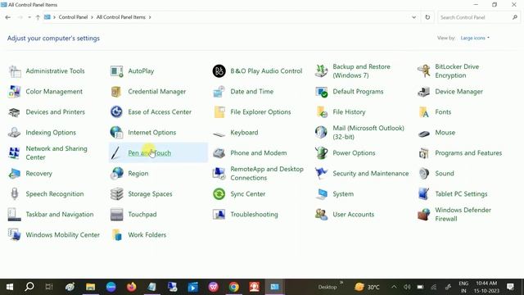This screenshot has height=295, width=524.
Task: Click the System link
Action: [x=343, y=194]
